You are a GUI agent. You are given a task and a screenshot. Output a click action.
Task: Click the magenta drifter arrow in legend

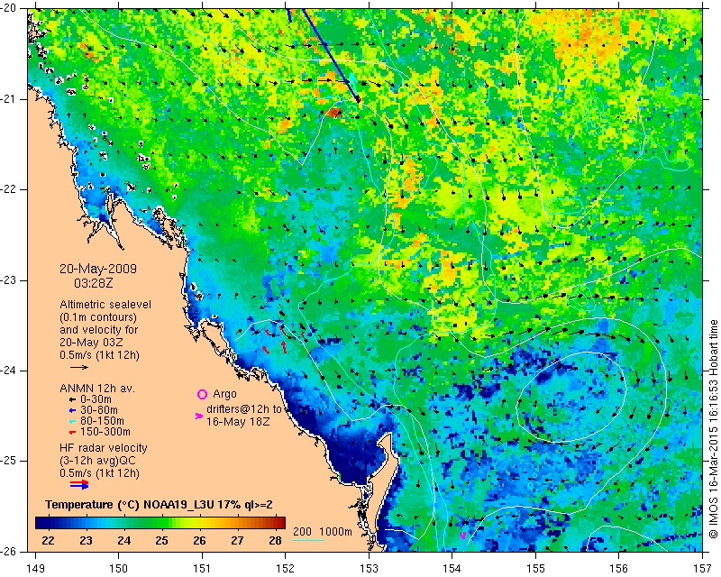(198, 416)
